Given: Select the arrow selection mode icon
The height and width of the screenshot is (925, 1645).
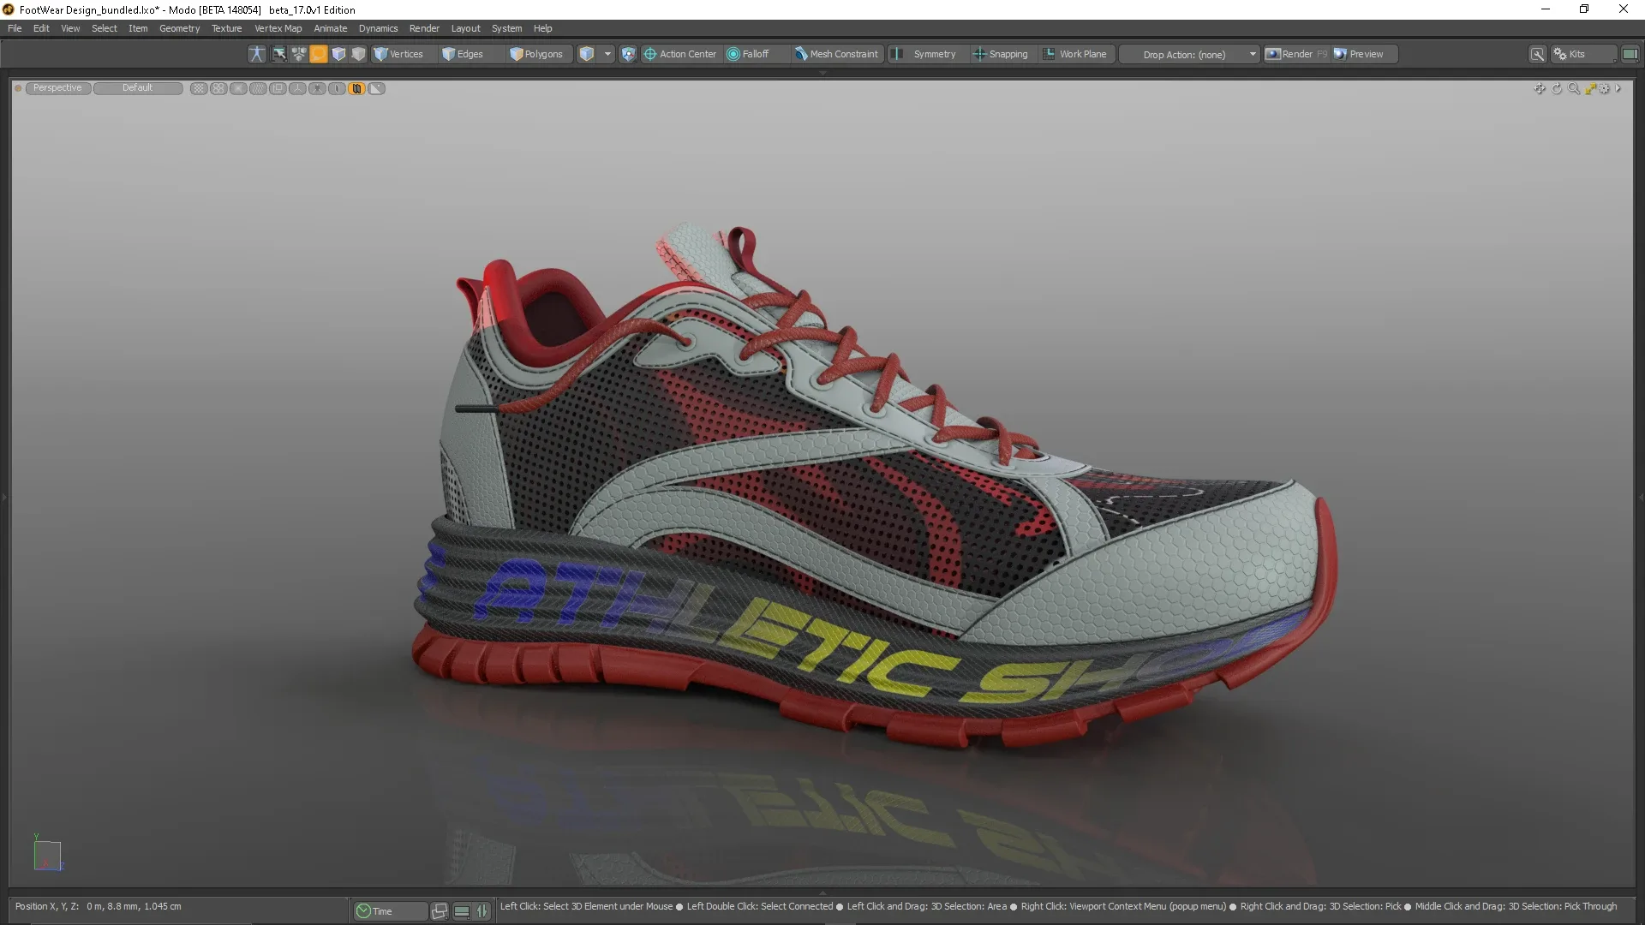Looking at the screenshot, I should point(279,54).
